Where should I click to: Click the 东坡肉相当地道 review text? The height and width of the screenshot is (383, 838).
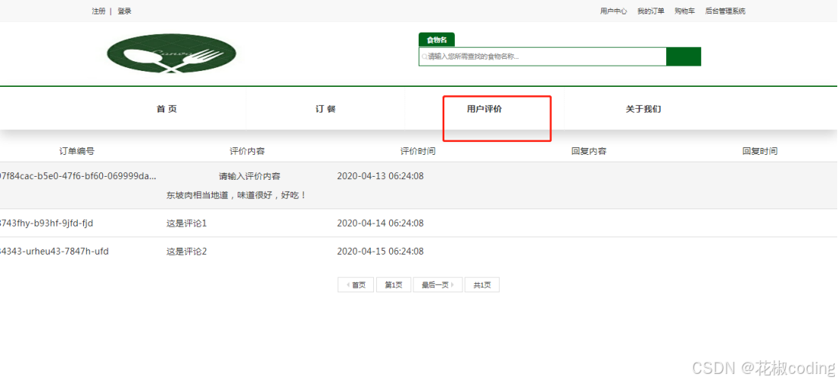[237, 196]
